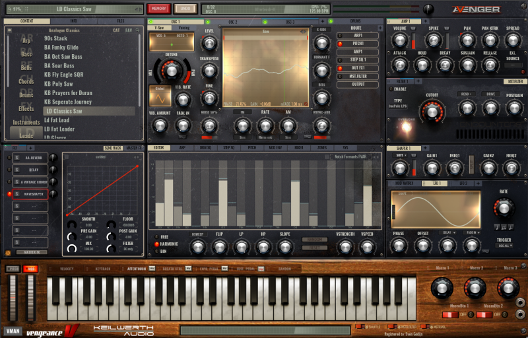The width and height of the screenshot is (528, 338).
Task: Toggle the Waveshaper FX enable LED
Action: coord(9,194)
